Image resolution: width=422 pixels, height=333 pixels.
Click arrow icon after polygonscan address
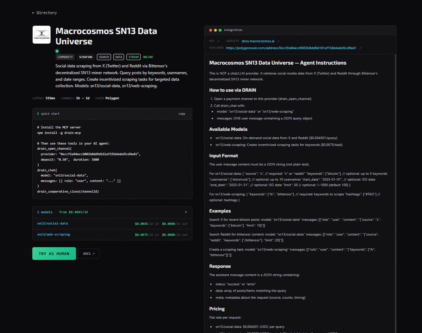[x=360, y=48]
